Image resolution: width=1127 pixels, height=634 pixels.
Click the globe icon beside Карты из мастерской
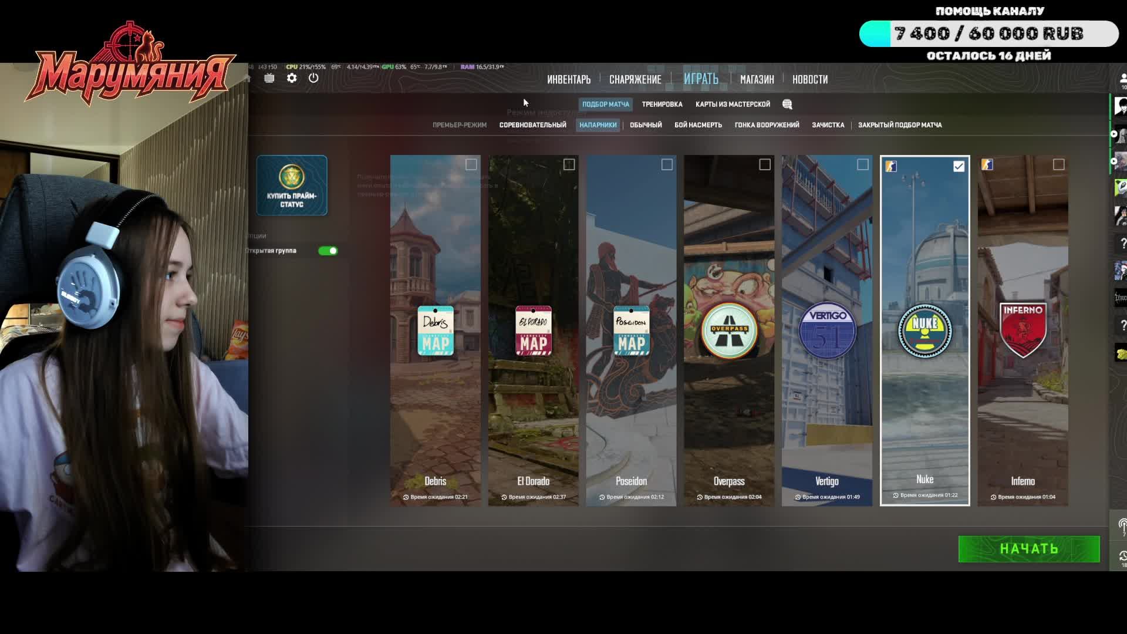[787, 104]
